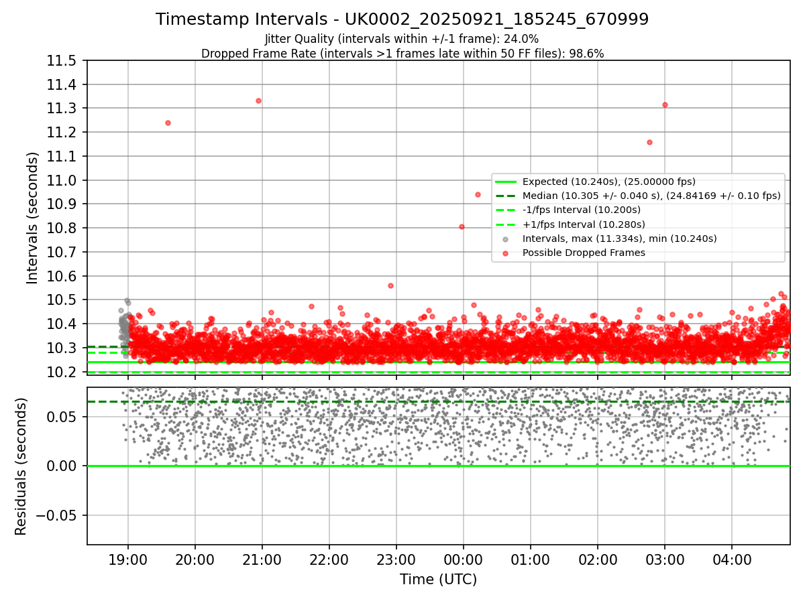This screenshot has height=603, width=805.
Task: Select legend entry 'Intervals, max (11.334s), min (10.240s)'
Action: pyautogui.click(x=620, y=239)
